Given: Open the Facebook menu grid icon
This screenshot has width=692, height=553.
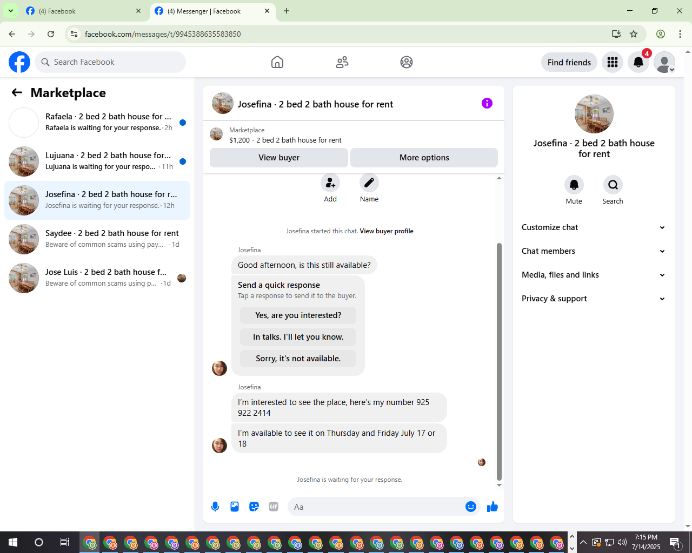Looking at the screenshot, I should click(613, 62).
